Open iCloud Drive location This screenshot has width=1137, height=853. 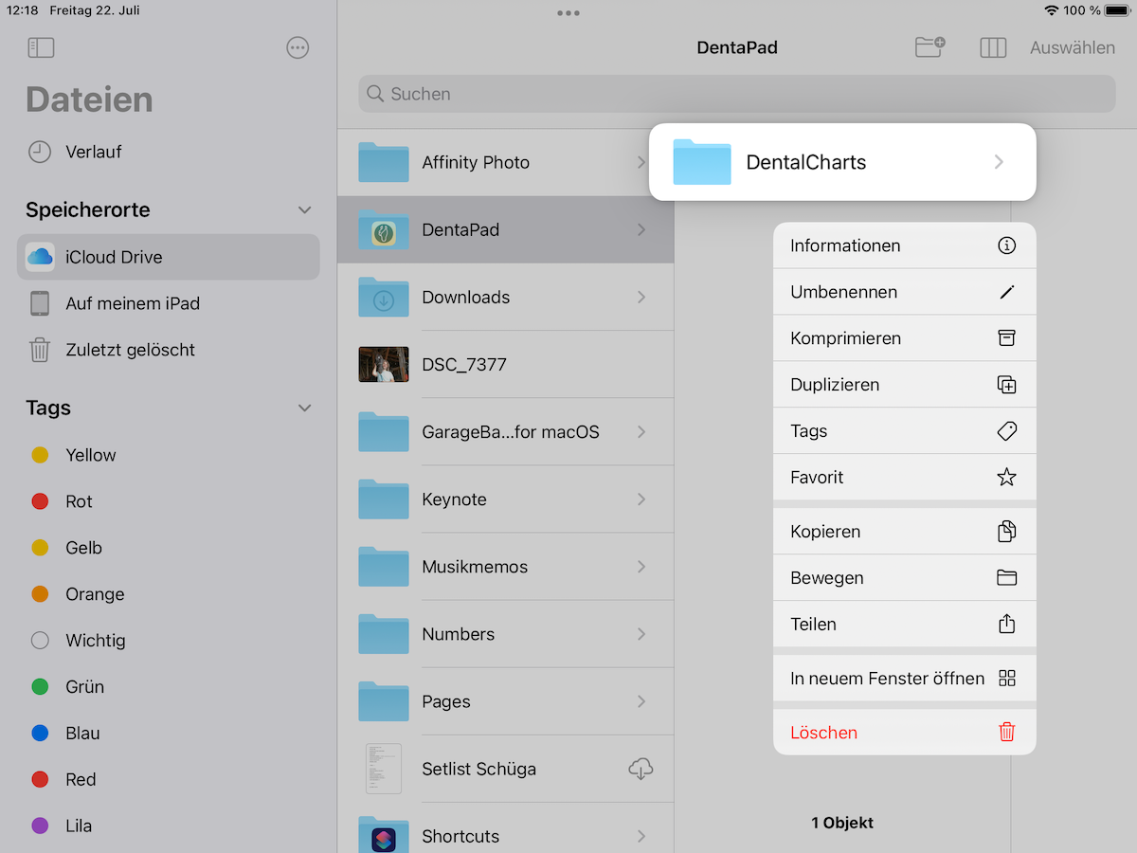[169, 257]
